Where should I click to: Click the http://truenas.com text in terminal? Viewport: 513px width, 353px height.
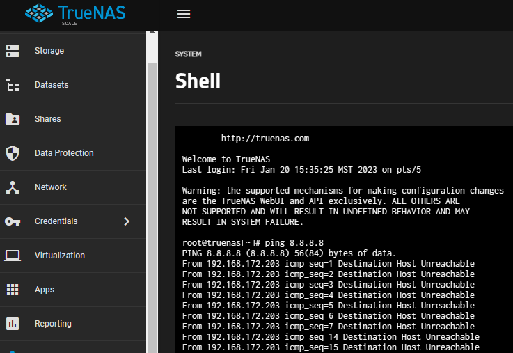265,139
